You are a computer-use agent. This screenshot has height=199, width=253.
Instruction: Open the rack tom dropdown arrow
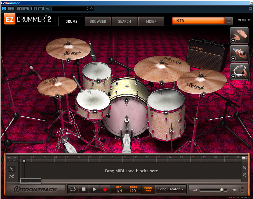[98, 81]
